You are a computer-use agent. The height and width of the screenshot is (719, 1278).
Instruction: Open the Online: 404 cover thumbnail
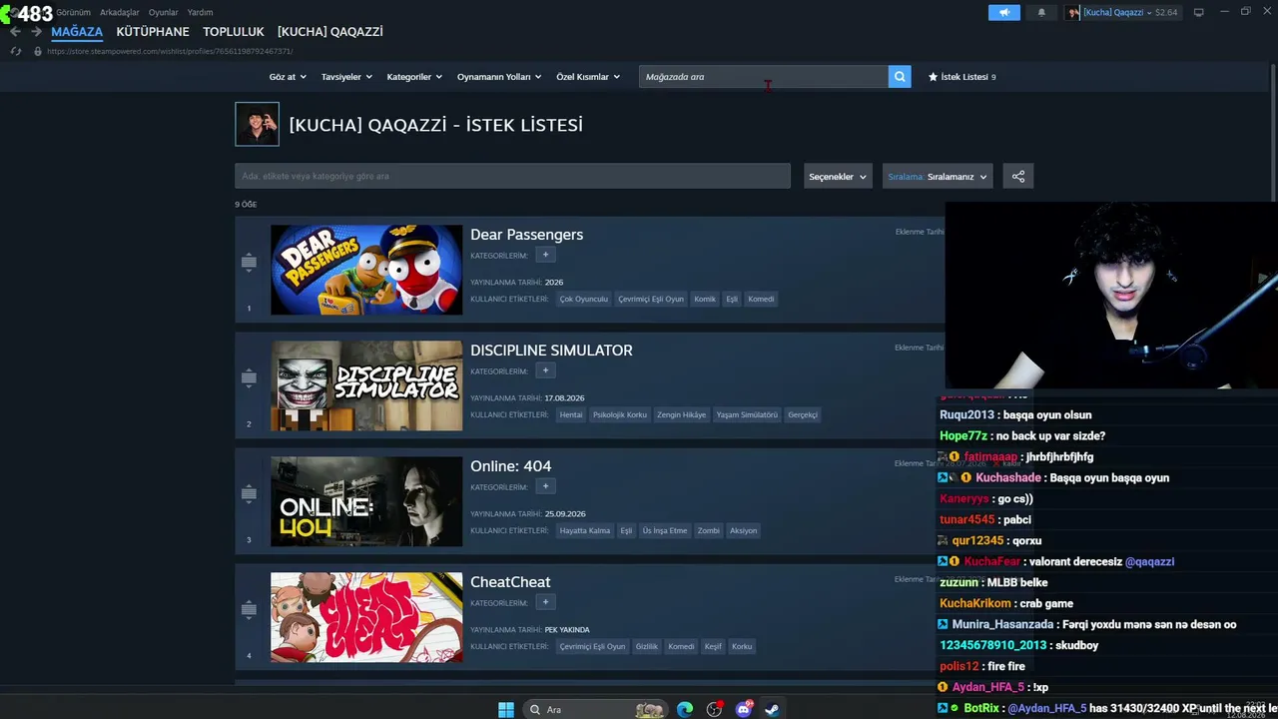tap(366, 501)
